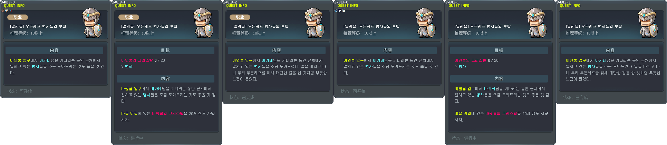Click the yellow 아일롬 입구 text in 变更前 panel
This screenshot has width=667, height=145.
click(x=20, y=60)
